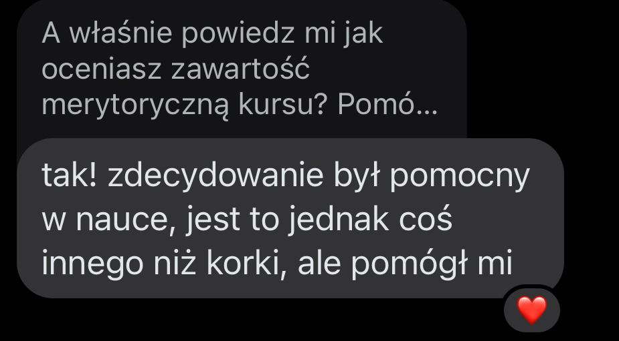Select the word "pomocny" in reply bubble
This screenshot has width=619, height=341.
(460, 176)
